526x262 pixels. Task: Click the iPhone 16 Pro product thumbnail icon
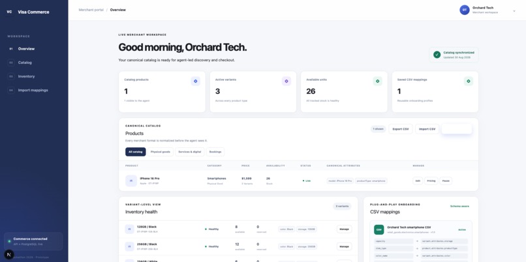point(131,181)
